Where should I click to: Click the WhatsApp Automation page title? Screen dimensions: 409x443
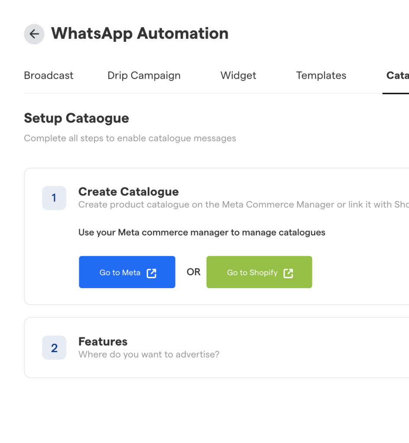pos(140,33)
